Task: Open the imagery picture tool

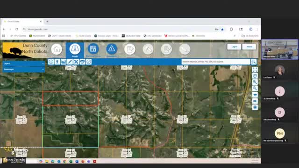Action: point(64,62)
